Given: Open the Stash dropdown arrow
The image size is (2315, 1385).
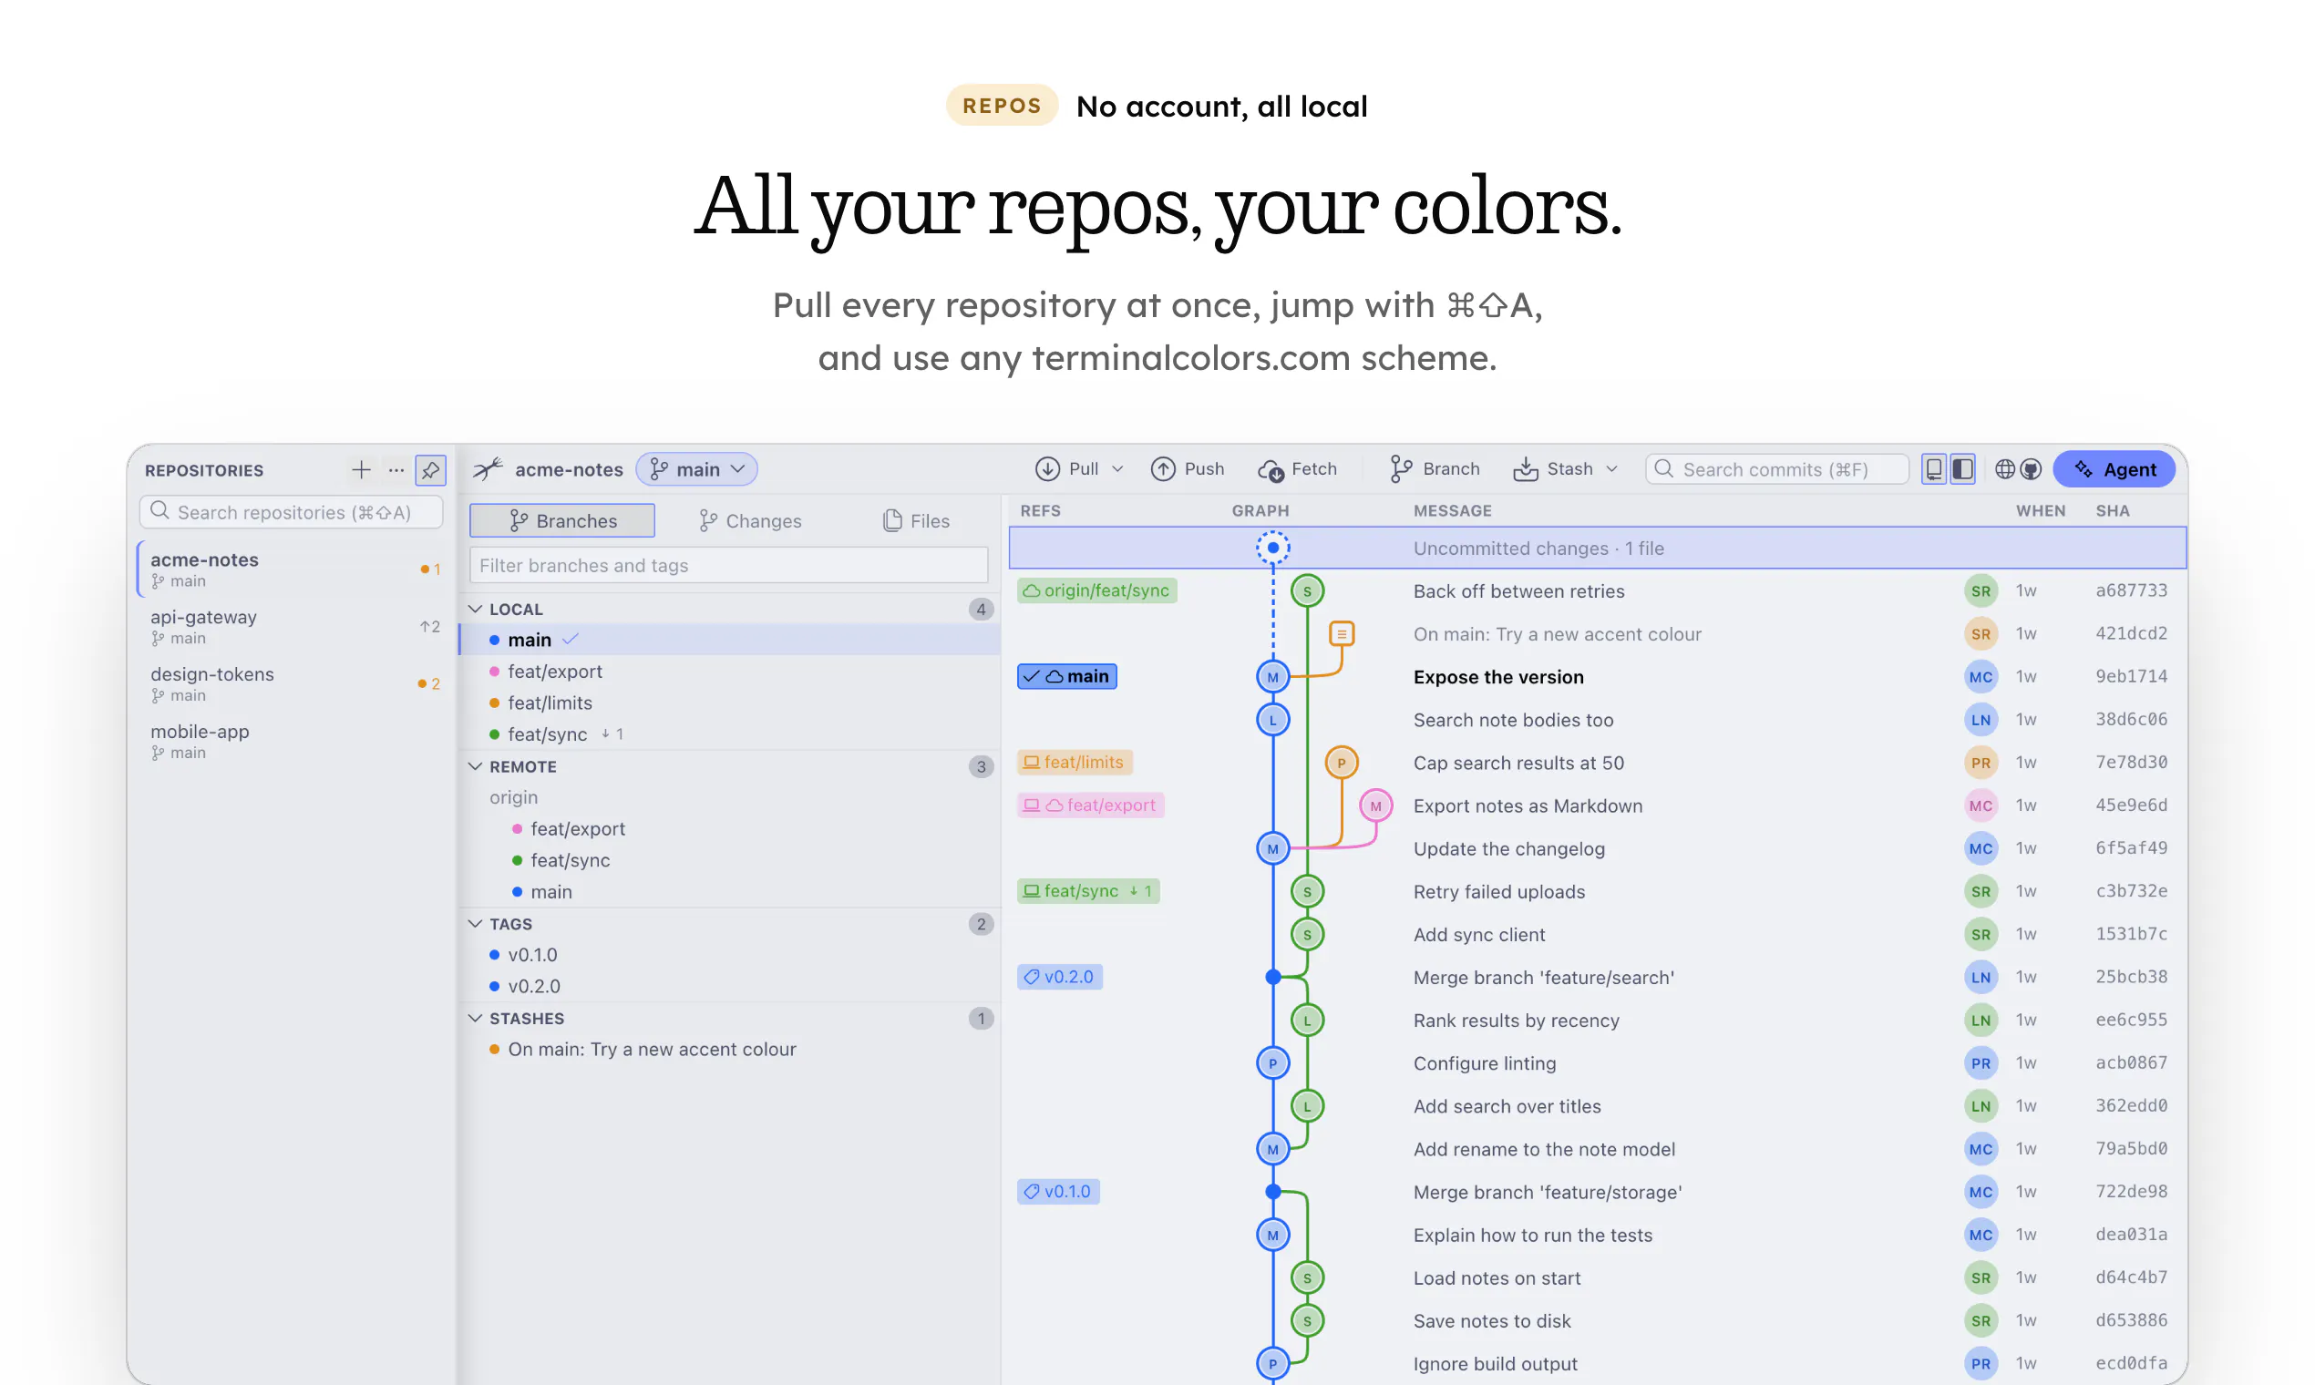Looking at the screenshot, I should click(1611, 468).
